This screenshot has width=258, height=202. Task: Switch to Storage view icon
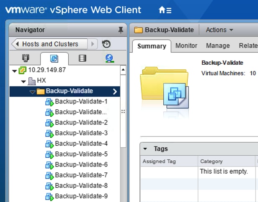[83, 58]
